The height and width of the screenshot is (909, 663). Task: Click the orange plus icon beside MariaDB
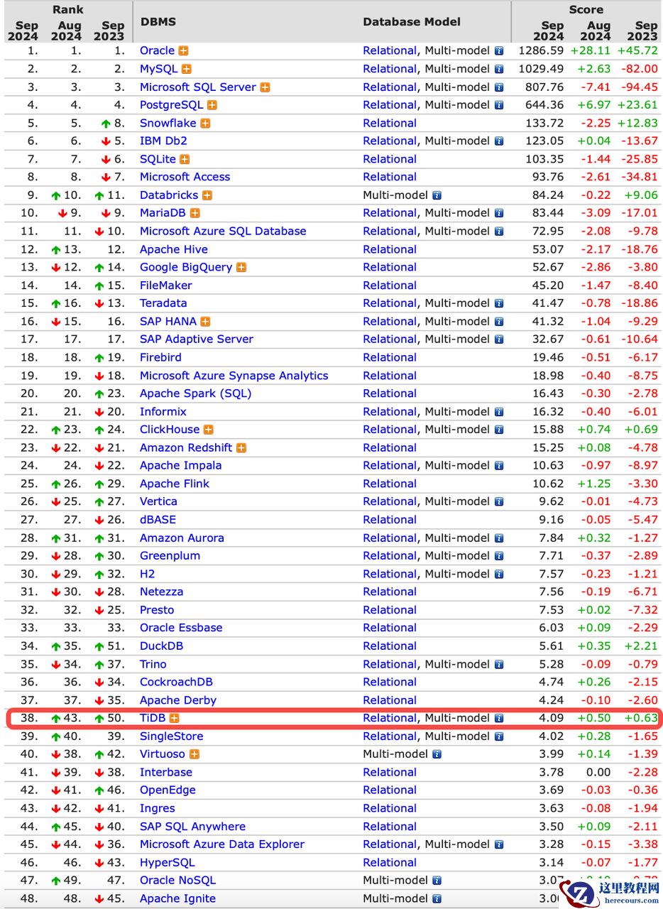[194, 213]
